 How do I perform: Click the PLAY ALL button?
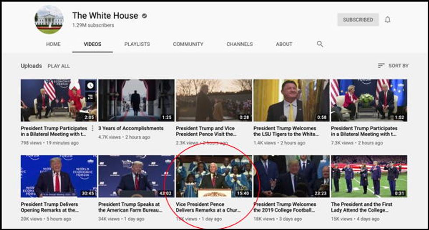(x=59, y=66)
